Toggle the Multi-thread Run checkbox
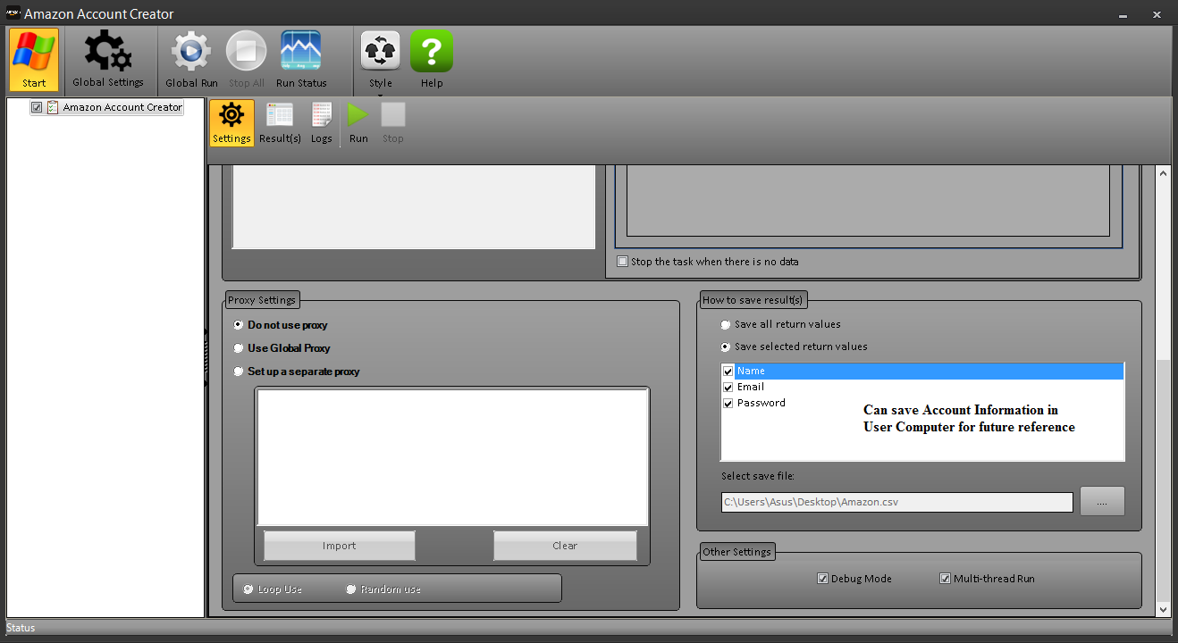This screenshot has height=643, width=1178. (x=945, y=579)
